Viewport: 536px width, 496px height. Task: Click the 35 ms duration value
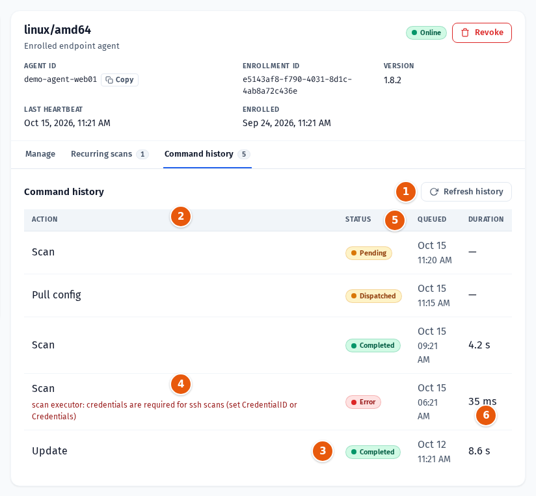(x=482, y=401)
